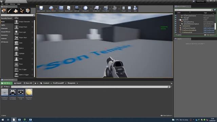Toggle visibility of CameraActor

pyautogui.click(x=176, y=26)
